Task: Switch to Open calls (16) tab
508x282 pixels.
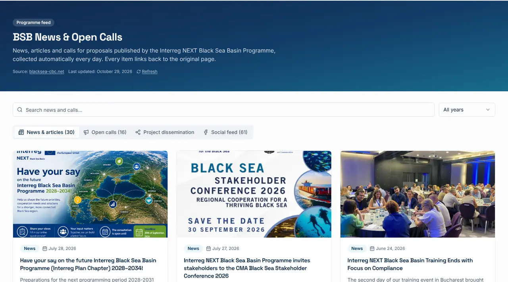Action: pyautogui.click(x=105, y=132)
